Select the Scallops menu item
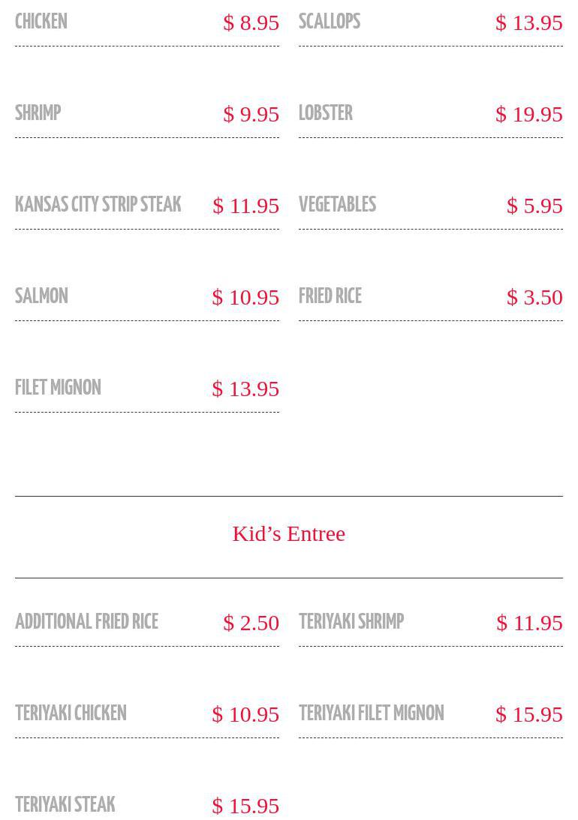Image resolution: width=578 pixels, height=820 pixels. pos(330,22)
